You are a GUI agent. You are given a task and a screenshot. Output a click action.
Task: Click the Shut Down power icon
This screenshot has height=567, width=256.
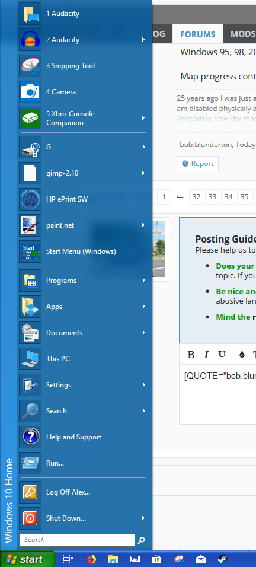click(x=30, y=518)
